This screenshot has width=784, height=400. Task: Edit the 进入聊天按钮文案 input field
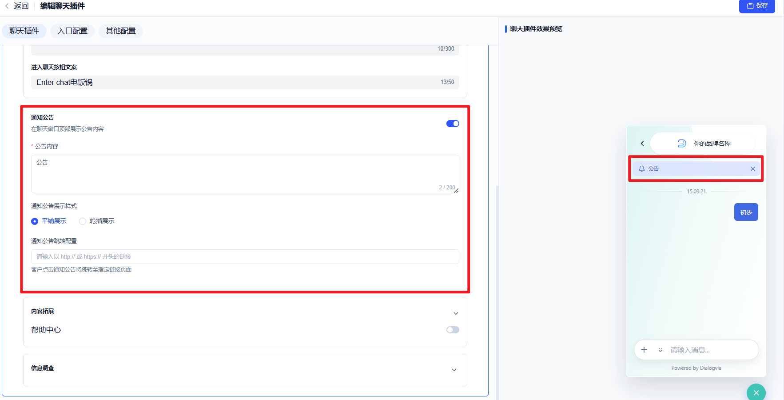pos(245,82)
